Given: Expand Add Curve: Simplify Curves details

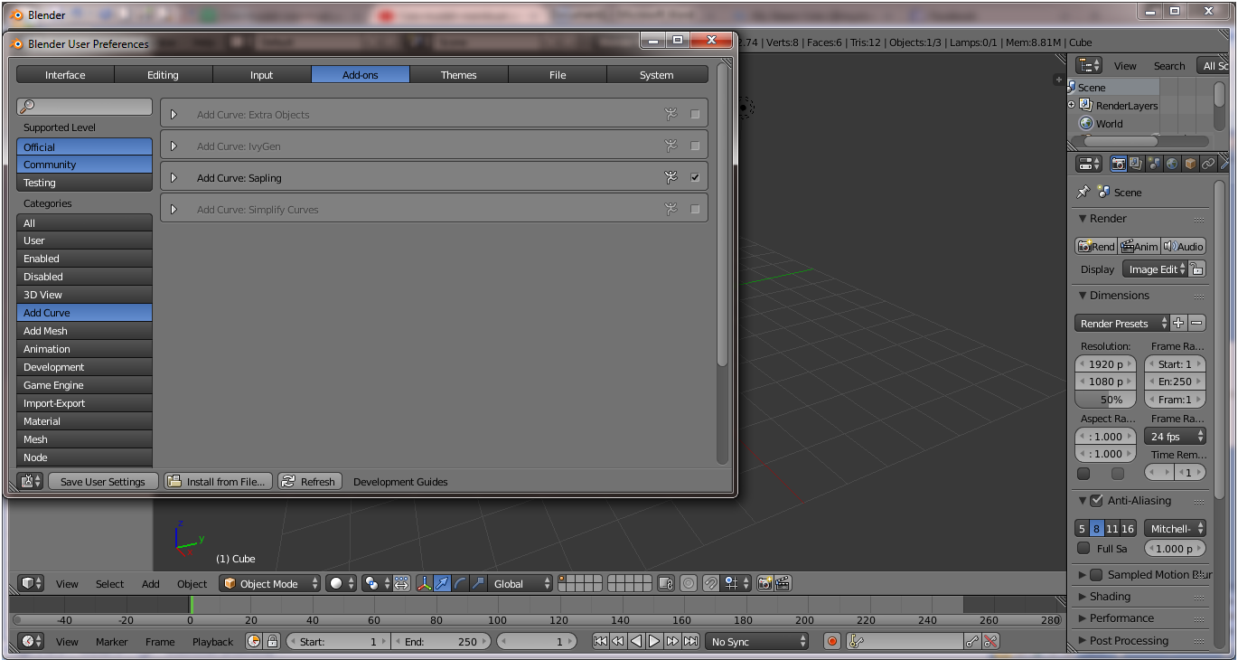Looking at the screenshot, I should tap(174, 209).
